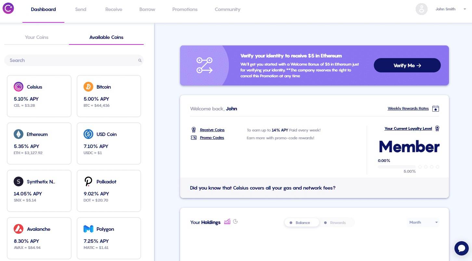The image size is (472, 261).
Task: Open the live chat bubble
Action: coord(462,248)
